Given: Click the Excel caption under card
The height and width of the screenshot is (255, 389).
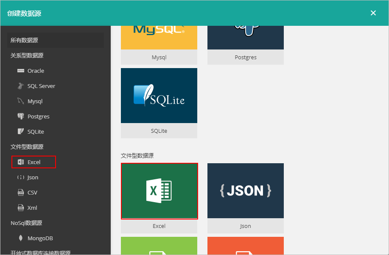Looking at the screenshot, I should click(159, 226).
